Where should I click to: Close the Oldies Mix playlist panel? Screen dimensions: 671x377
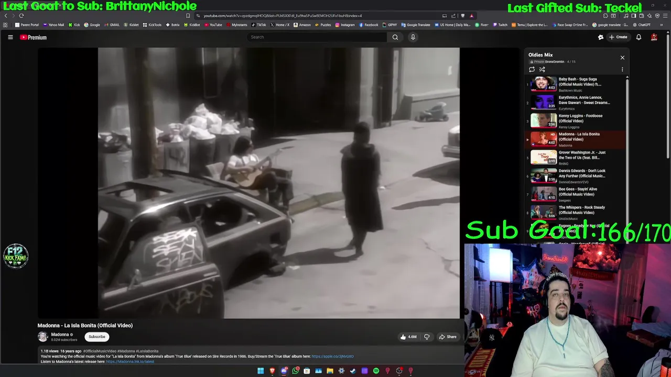622,58
